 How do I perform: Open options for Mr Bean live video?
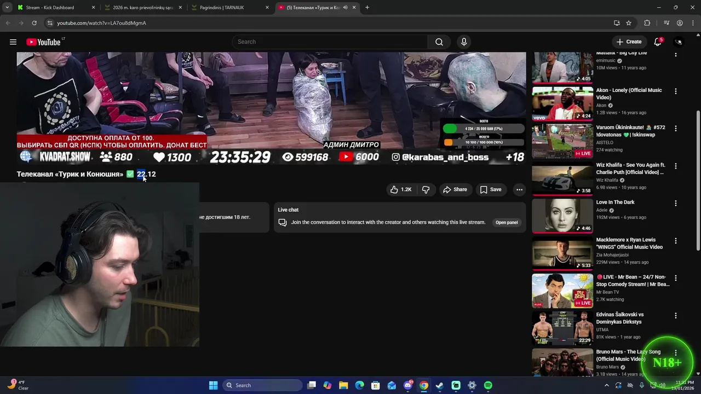coord(675,278)
